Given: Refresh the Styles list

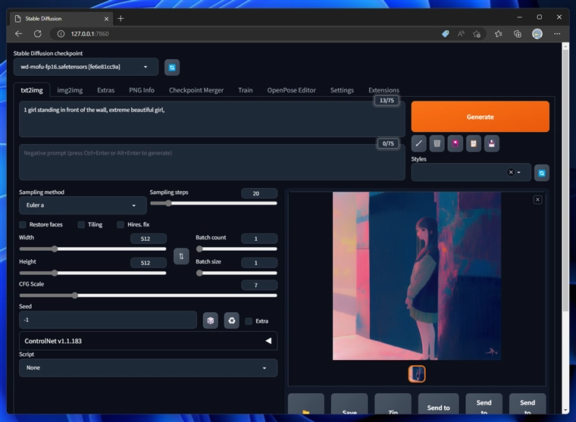Looking at the screenshot, I should tap(542, 173).
